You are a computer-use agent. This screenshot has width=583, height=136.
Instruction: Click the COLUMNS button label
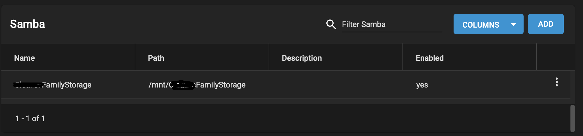coord(481,25)
